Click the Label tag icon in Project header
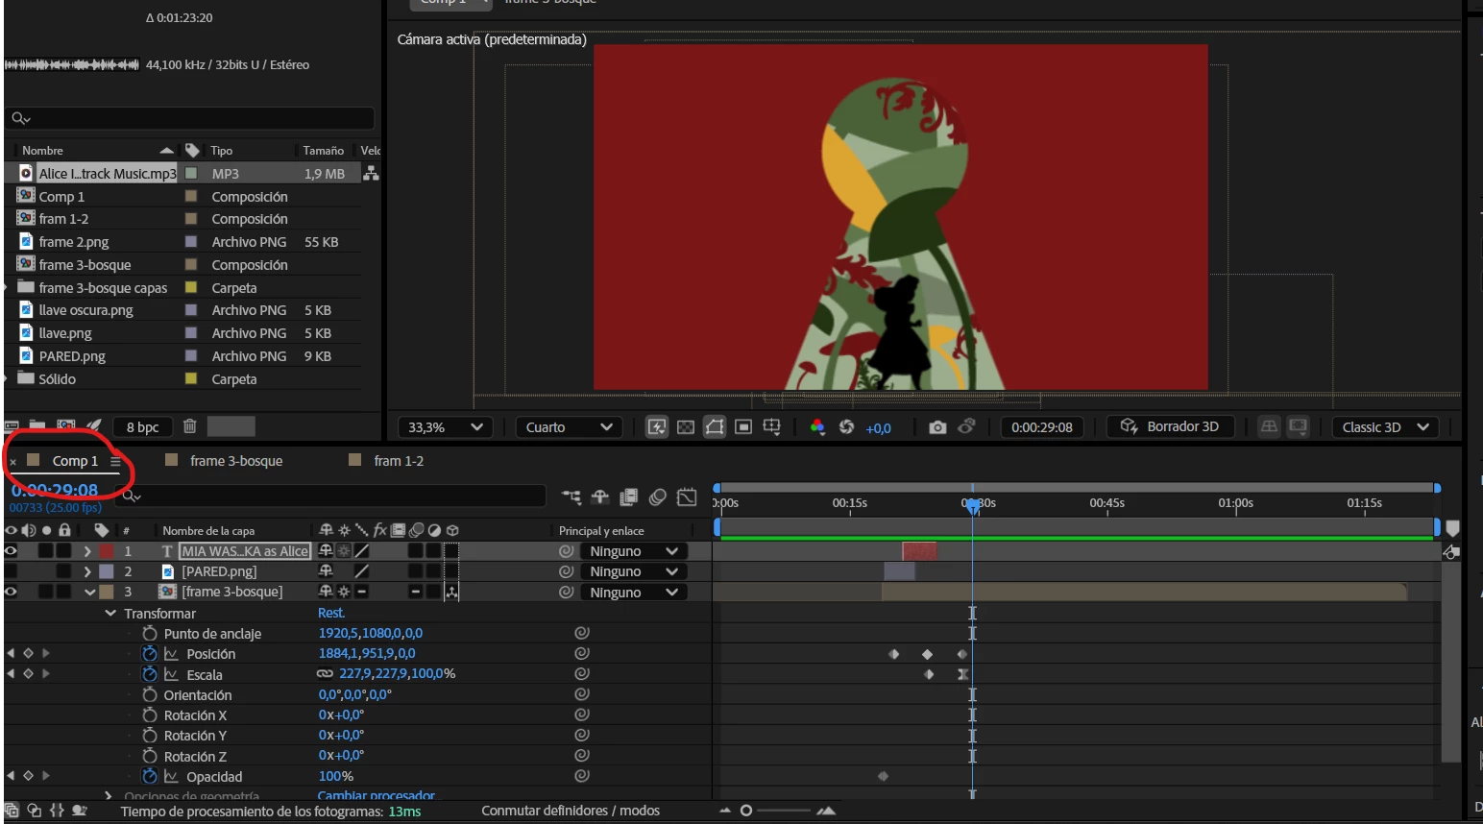The width and height of the screenshot is (1483, 824). tap(192, 150)
